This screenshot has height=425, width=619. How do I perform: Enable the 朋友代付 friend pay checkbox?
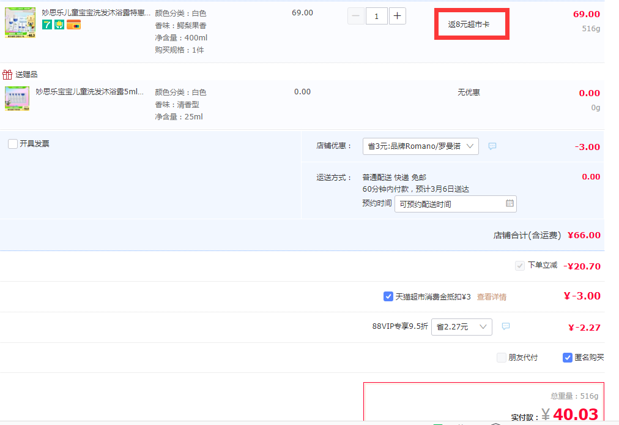[502, 358]
